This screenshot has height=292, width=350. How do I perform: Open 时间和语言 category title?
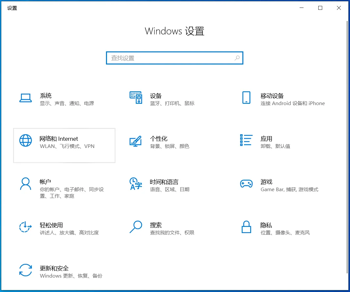coord(164,182)
